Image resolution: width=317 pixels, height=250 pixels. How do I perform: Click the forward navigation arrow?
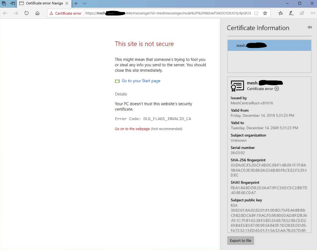point(15,13)
